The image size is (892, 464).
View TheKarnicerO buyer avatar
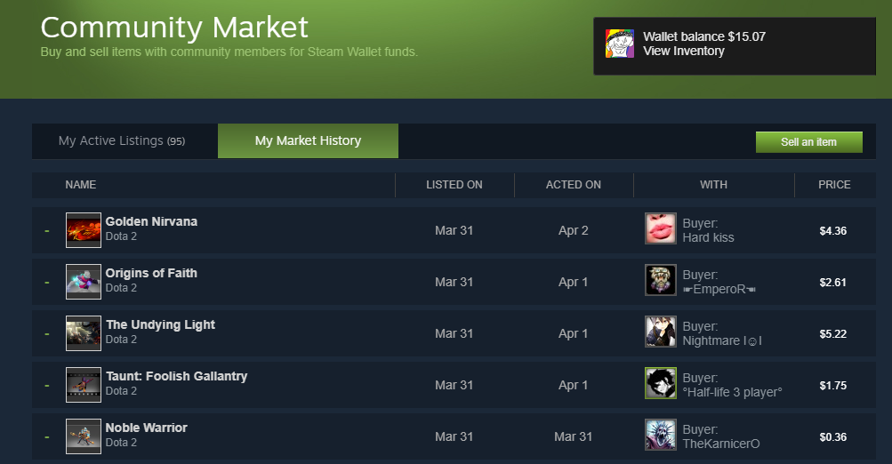661,435
